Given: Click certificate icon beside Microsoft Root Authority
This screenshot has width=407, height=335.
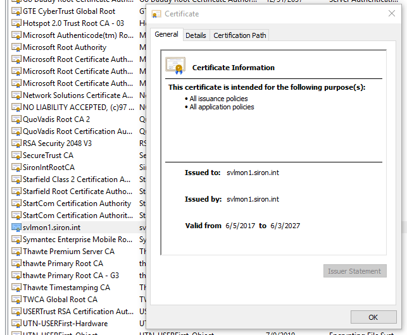Looking at the screenshot, I should (x=16, y=47).
